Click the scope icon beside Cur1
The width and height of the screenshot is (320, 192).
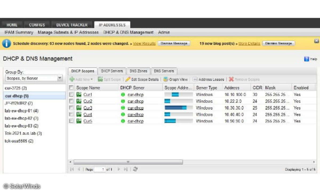79,94
